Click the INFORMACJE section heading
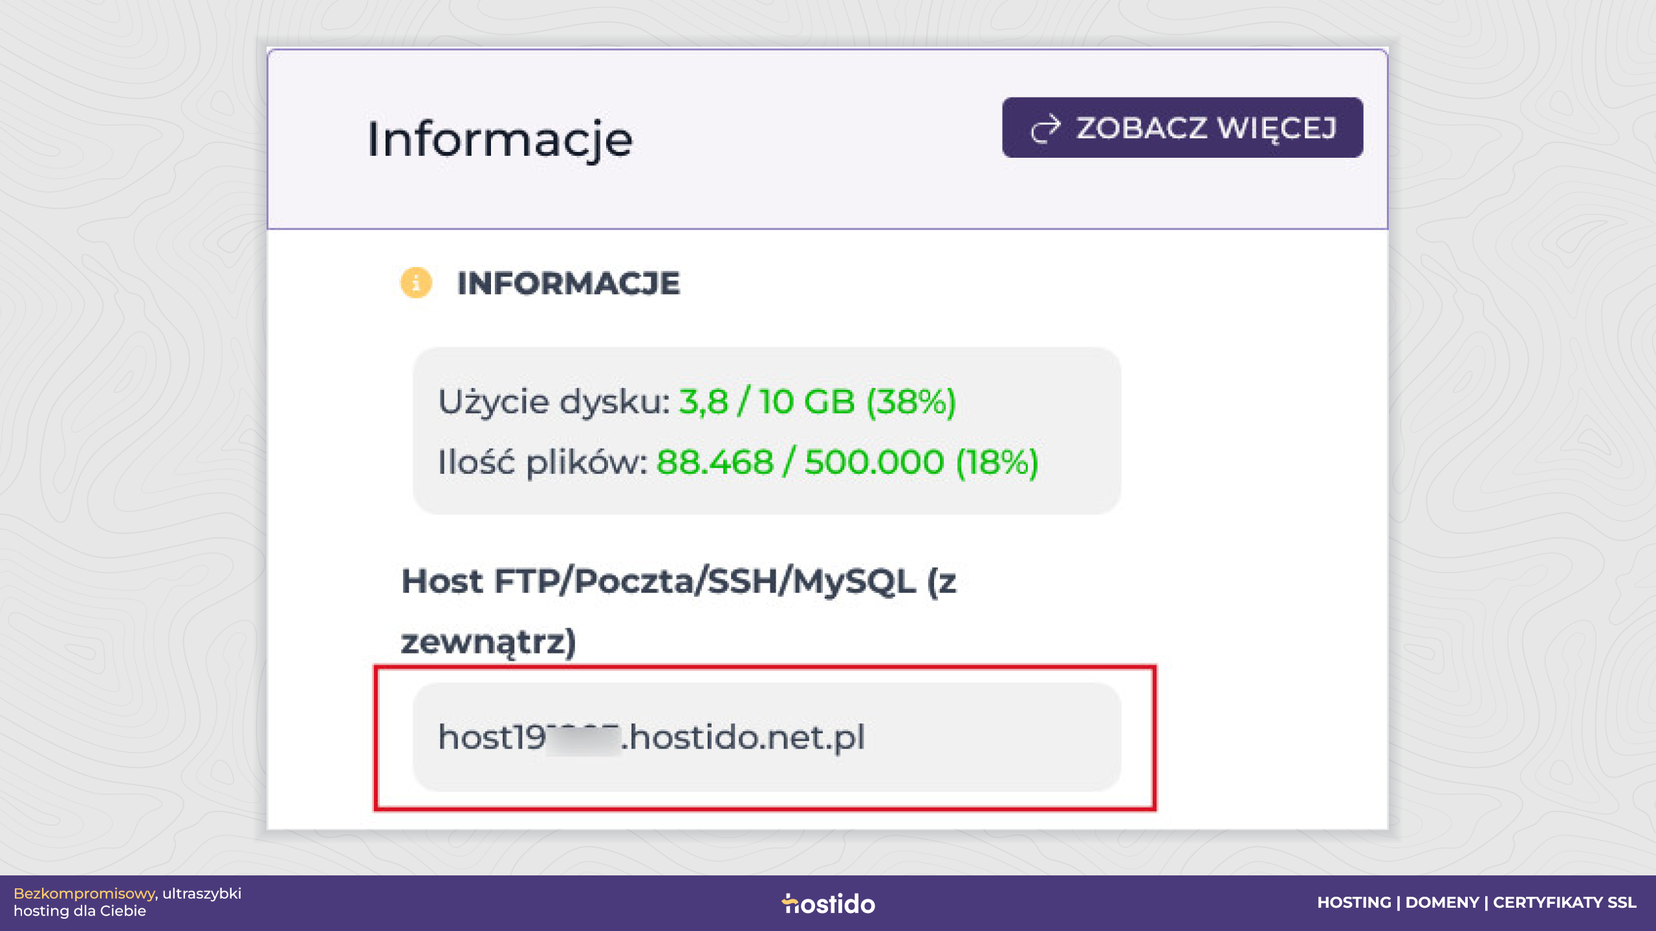The image size is (1656, 931). [x=569, y=283]
